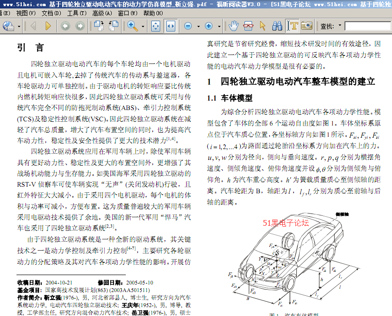The width and height of the screenshot is (392, 316).
Task: Go to previous page arrow
Action: (x=33, y=26)
